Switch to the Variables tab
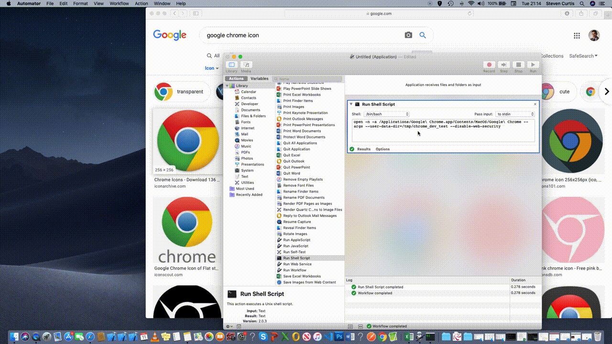 tap(259, 78)
